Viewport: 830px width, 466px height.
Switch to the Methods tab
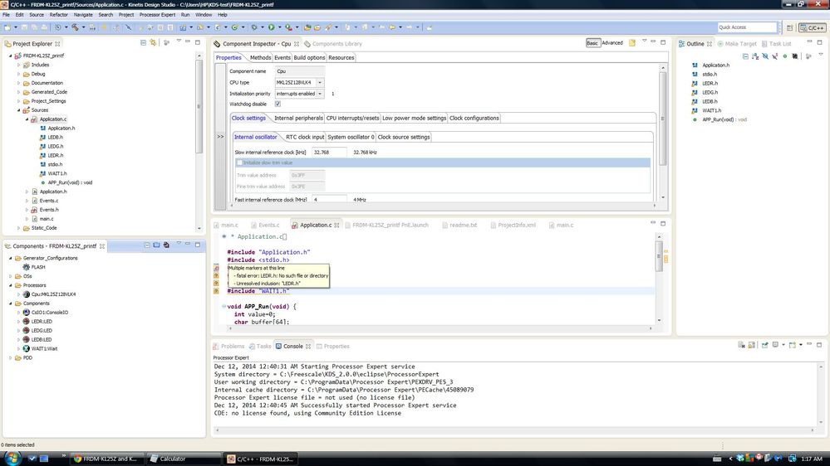tap(260, 57)
